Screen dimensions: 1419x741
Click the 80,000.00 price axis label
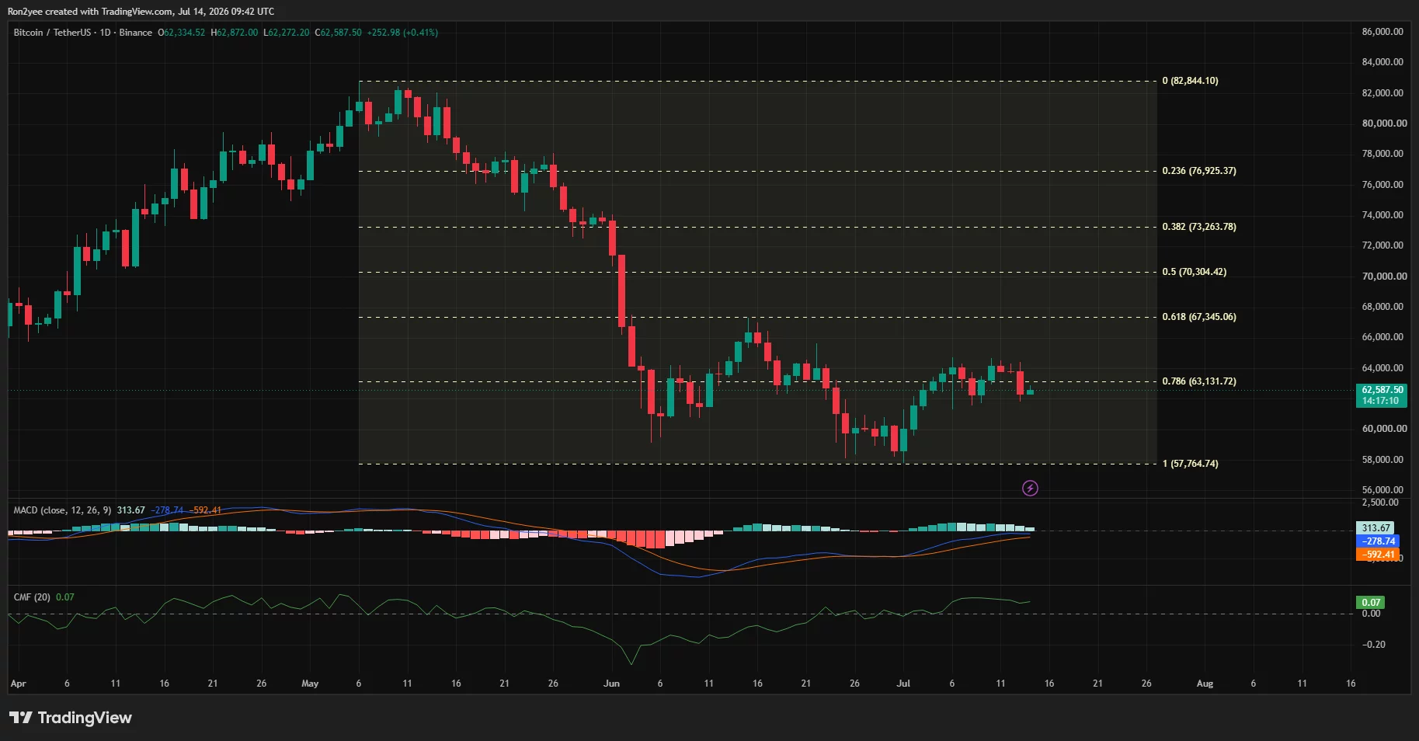click(x=1384, y=123)
